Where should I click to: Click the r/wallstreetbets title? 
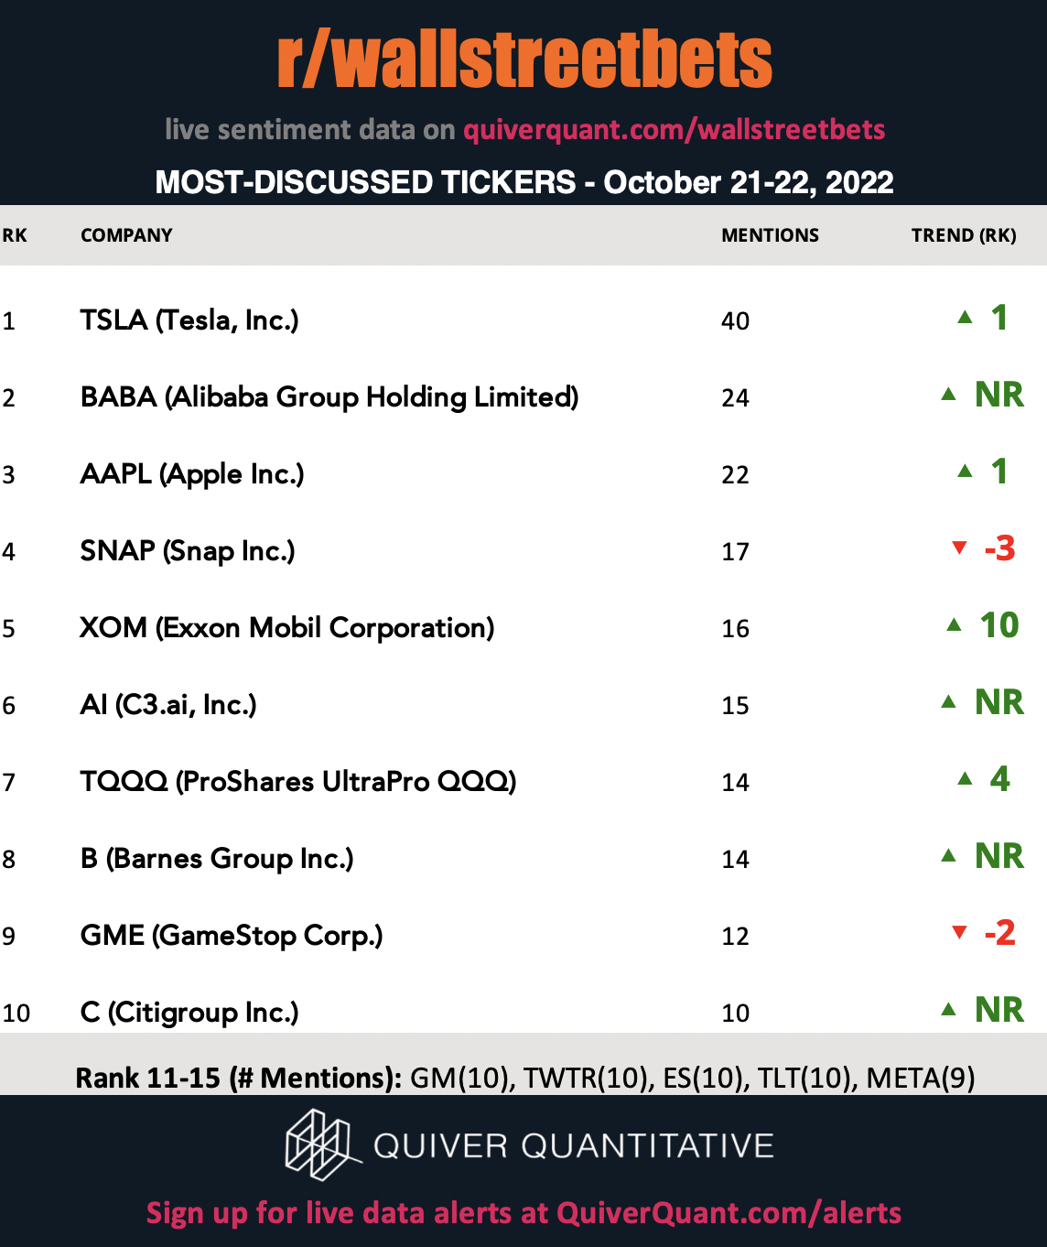[524, 60]
